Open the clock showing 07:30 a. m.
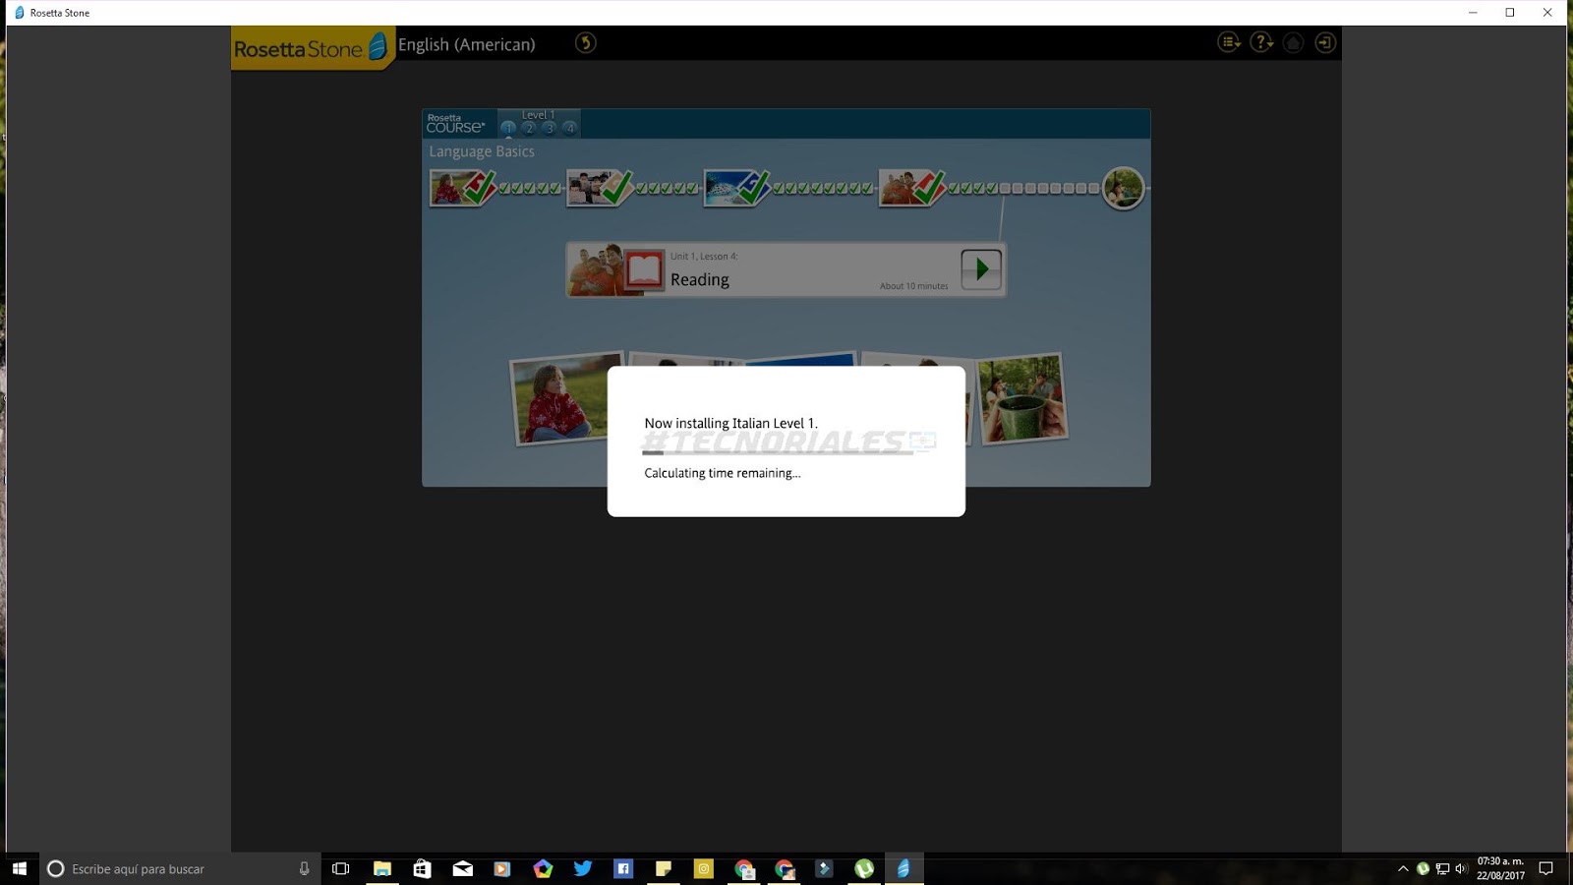 [1500, 868]
